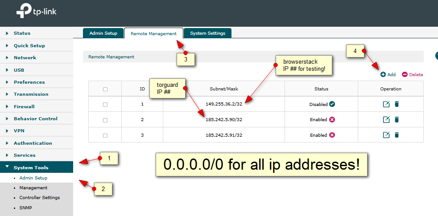
Task: Collapse the System Tools section
Action: point(31,167)
